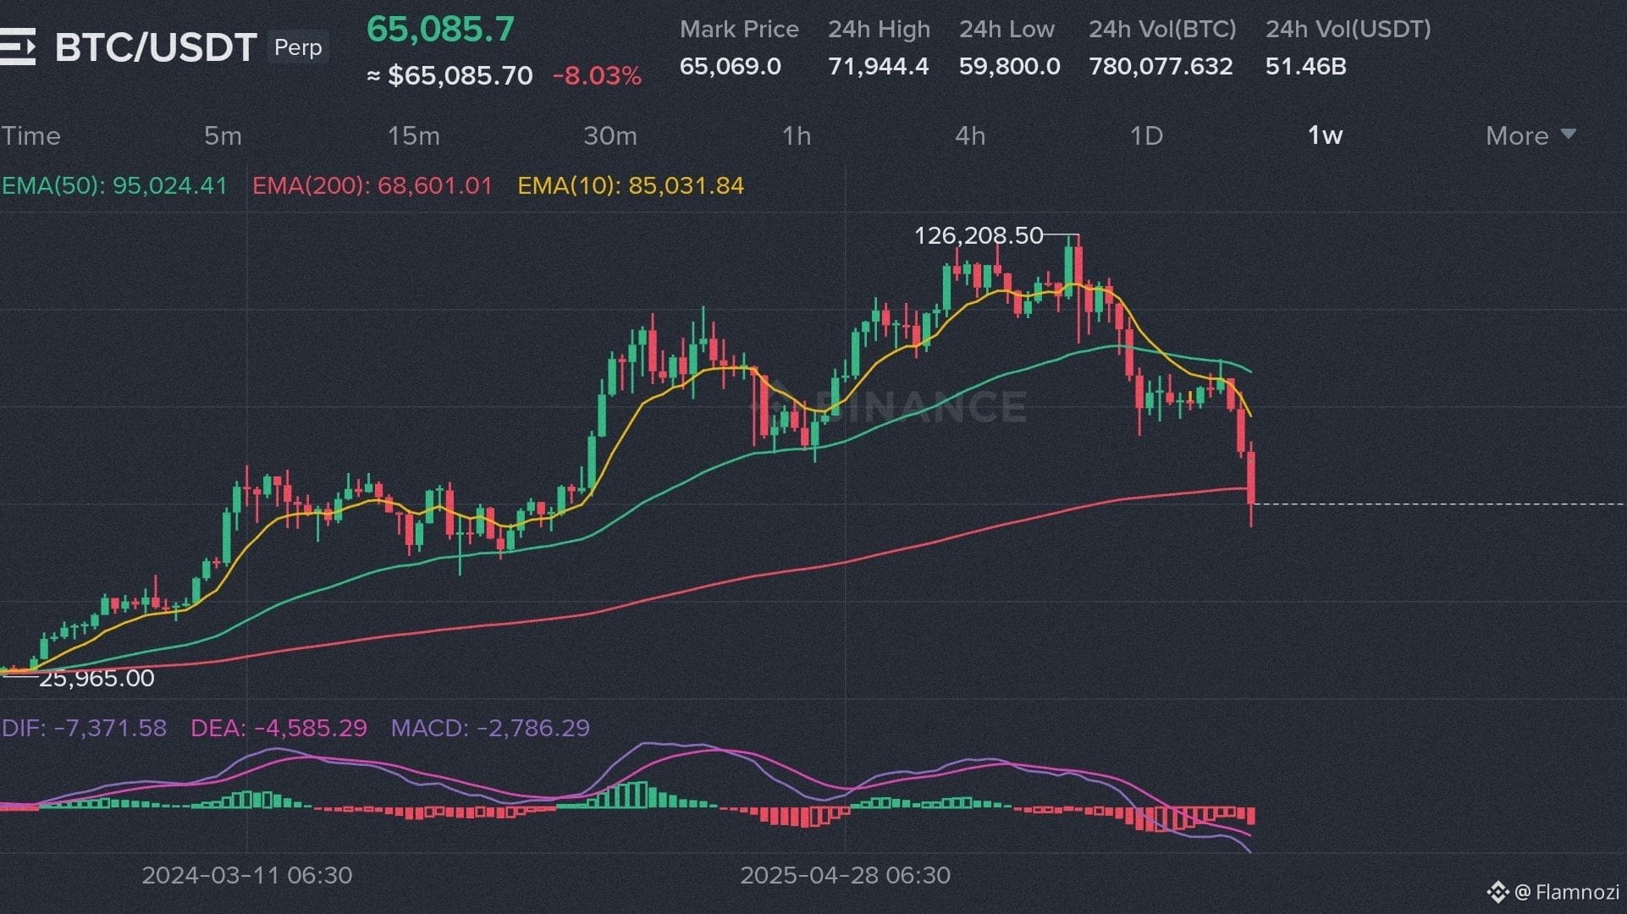
Task: Select the 30m chart interval
Action: pyautogui.click(x=609, y=135)
